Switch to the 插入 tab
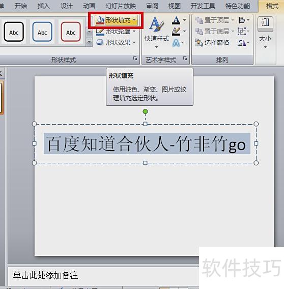The height and width of the screenshot is (289, 284). [x=44, y=6]
